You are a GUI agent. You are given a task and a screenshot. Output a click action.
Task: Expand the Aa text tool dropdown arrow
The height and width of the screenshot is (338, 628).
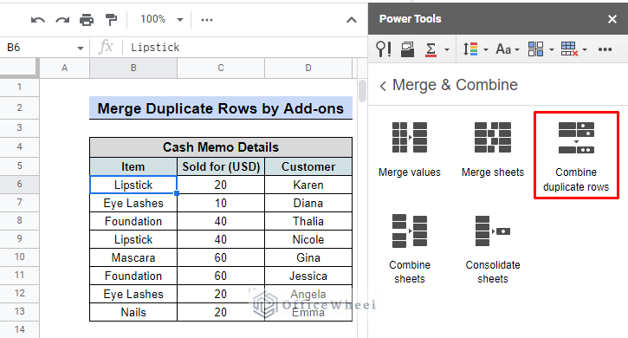(x=517, y=49)
